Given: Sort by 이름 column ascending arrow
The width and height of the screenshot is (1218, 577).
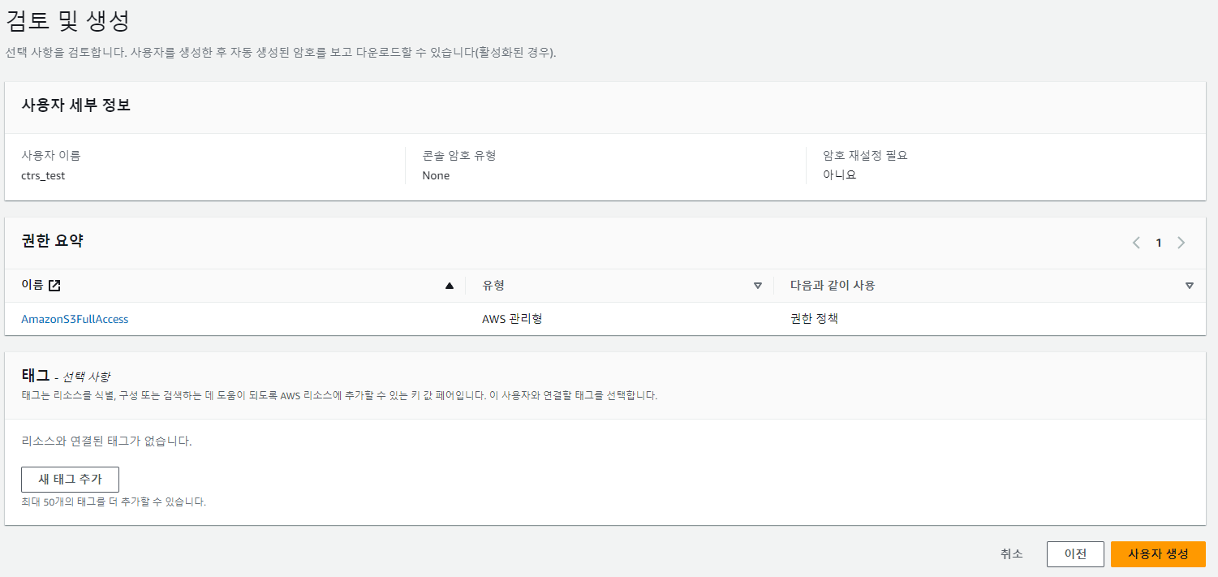Looking at the screenshot, I should pos(450,286).
